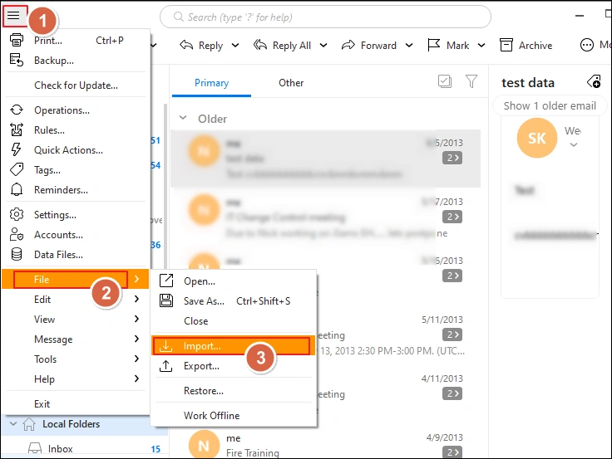Click the Print printer icon
The height and width of the screenshot is (459, 612).
point(17,40)
